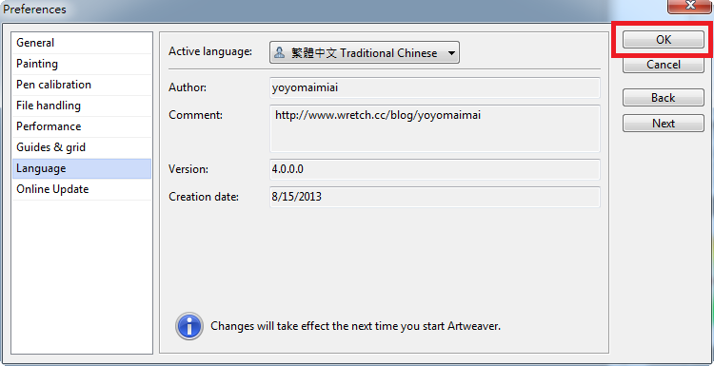This screenshot has height=366, width=714.
Task: Click the Creation date field 8/15/2013
Action: [435, 197]
